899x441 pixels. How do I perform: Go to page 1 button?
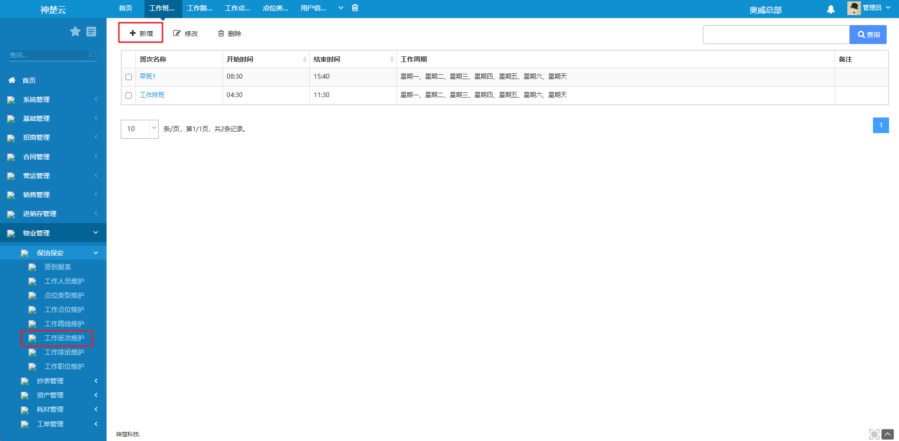point(881,126)
